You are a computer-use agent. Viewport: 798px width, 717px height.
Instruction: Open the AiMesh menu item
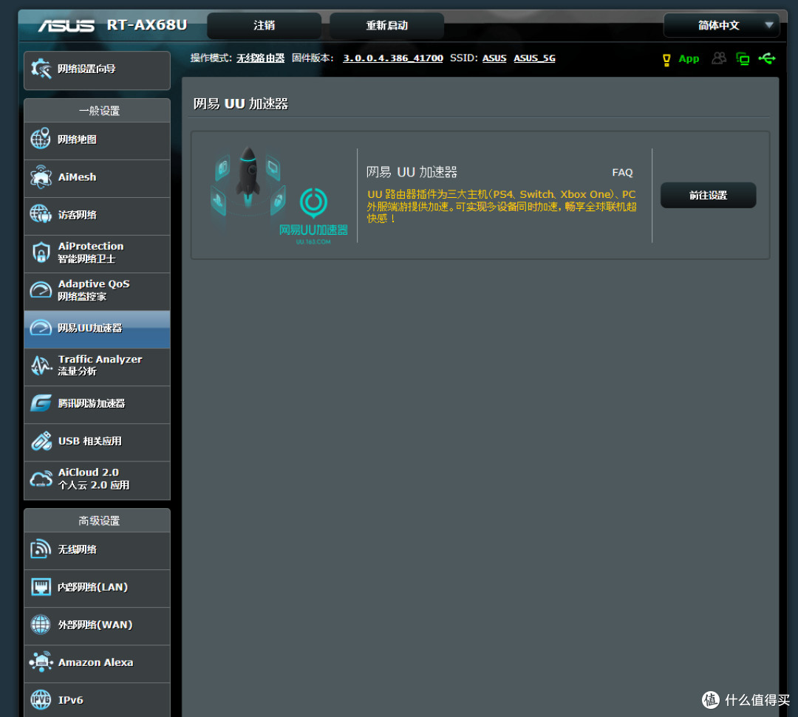[x=97, y=178]
